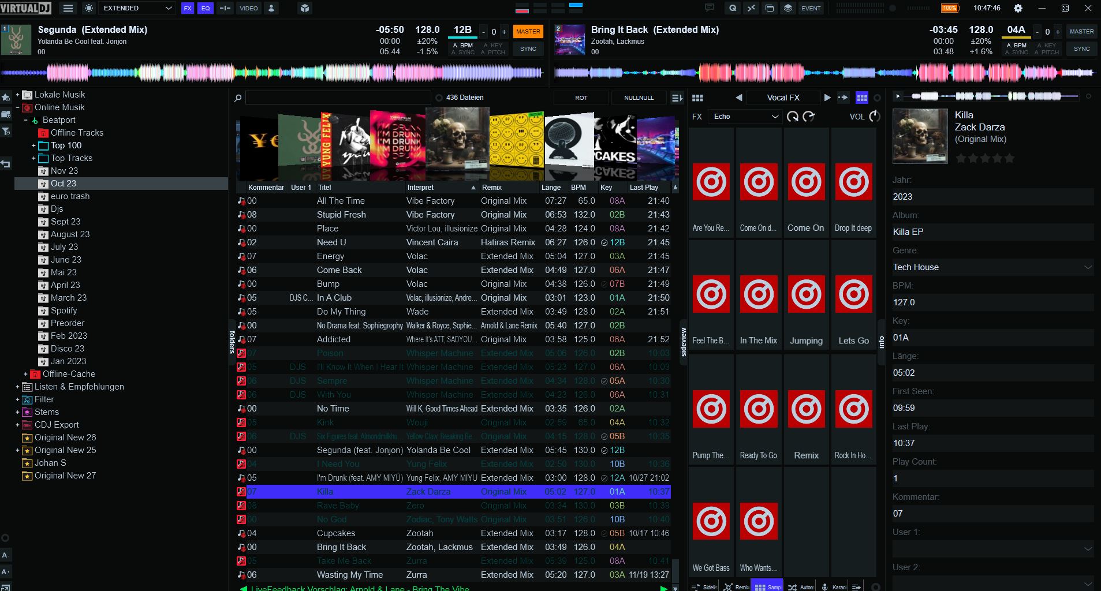Open the hamburger menu next to the logo
Image resolution: width=1101 pixels, height=591 pixels.
(68, 8)
